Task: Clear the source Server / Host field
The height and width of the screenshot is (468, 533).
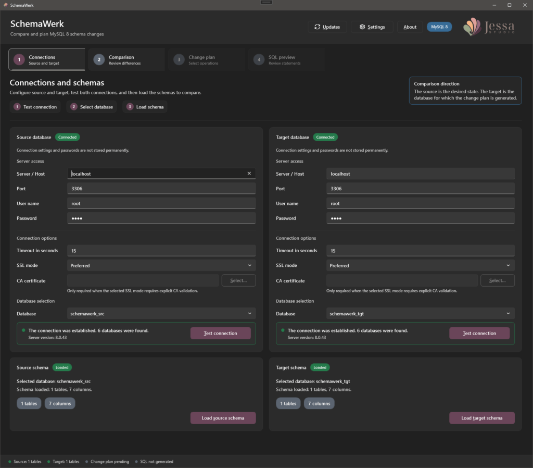Action: [x=249, y=174]
